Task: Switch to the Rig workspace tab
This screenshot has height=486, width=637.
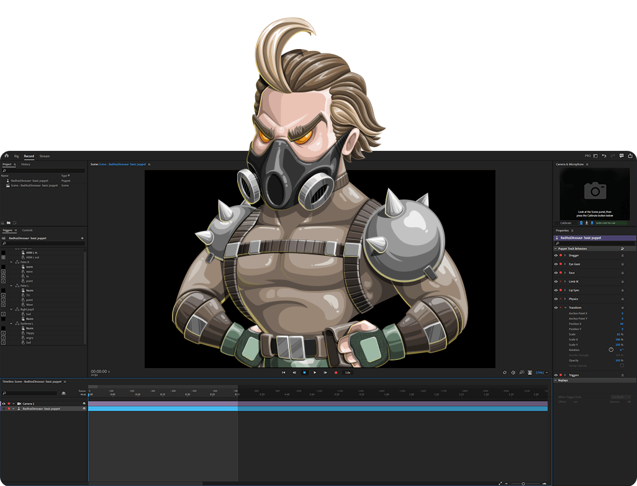Action: tap(17, 156)
